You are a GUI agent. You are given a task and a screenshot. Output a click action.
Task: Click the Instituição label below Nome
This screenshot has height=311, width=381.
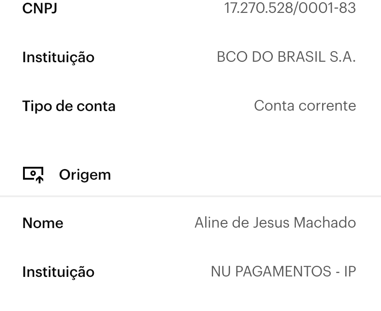coord(58,272)
